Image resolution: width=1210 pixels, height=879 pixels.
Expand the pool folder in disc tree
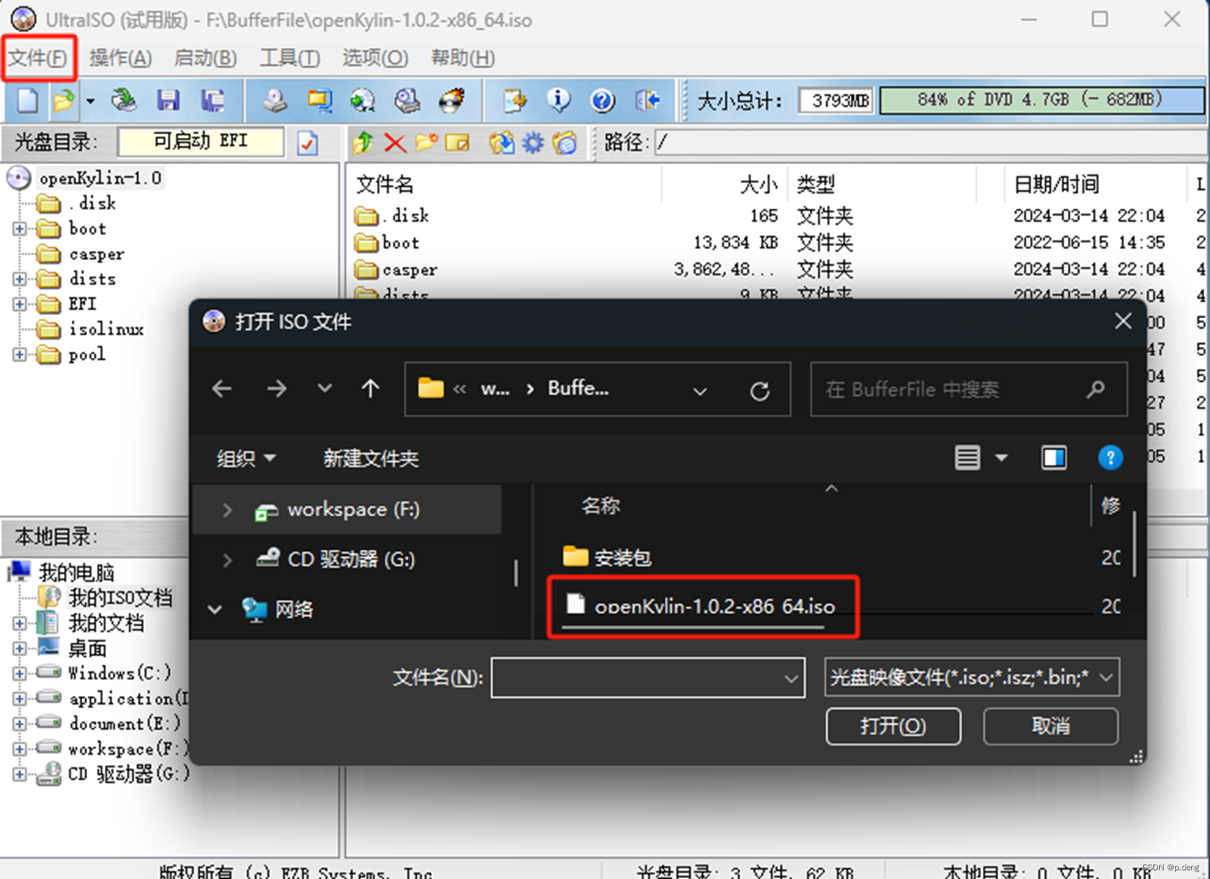pyautogui.click(x=20, y=354)
